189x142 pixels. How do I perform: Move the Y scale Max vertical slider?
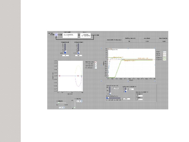pos(75,104)
